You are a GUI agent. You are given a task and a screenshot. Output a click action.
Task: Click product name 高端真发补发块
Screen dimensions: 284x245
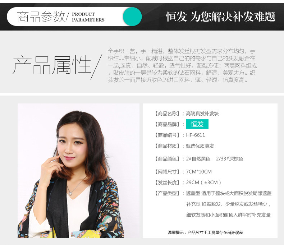202,114
